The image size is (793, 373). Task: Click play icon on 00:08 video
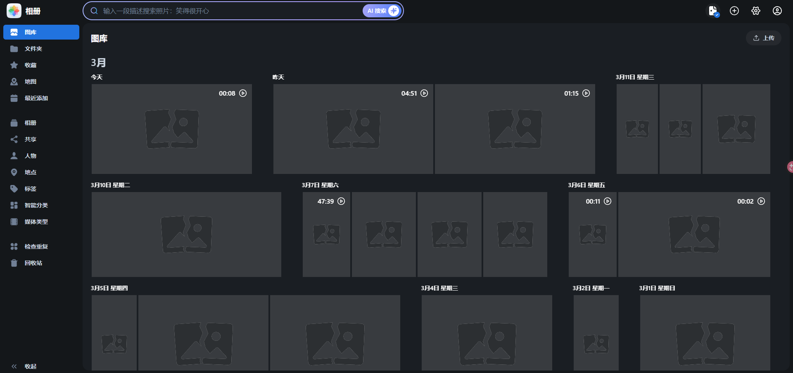click(243, 93)
